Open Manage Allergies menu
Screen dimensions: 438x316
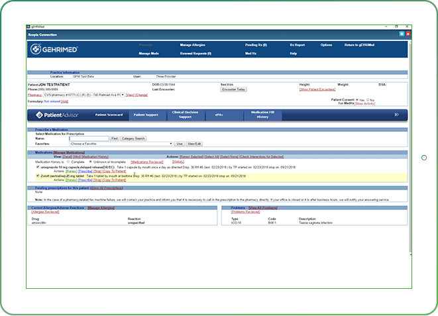[192, 45]
